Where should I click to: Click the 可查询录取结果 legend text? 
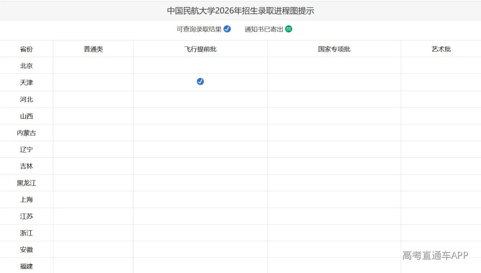(x=199, y=29)
